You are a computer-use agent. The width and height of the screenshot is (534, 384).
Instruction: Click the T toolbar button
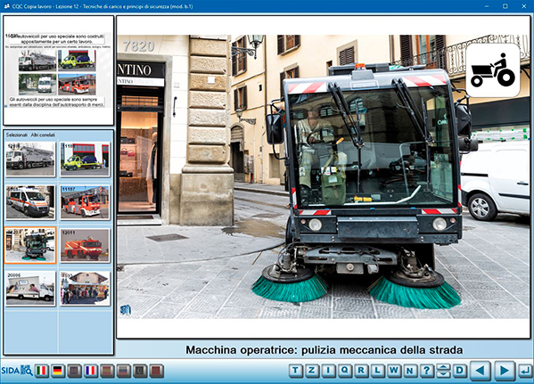295,371
